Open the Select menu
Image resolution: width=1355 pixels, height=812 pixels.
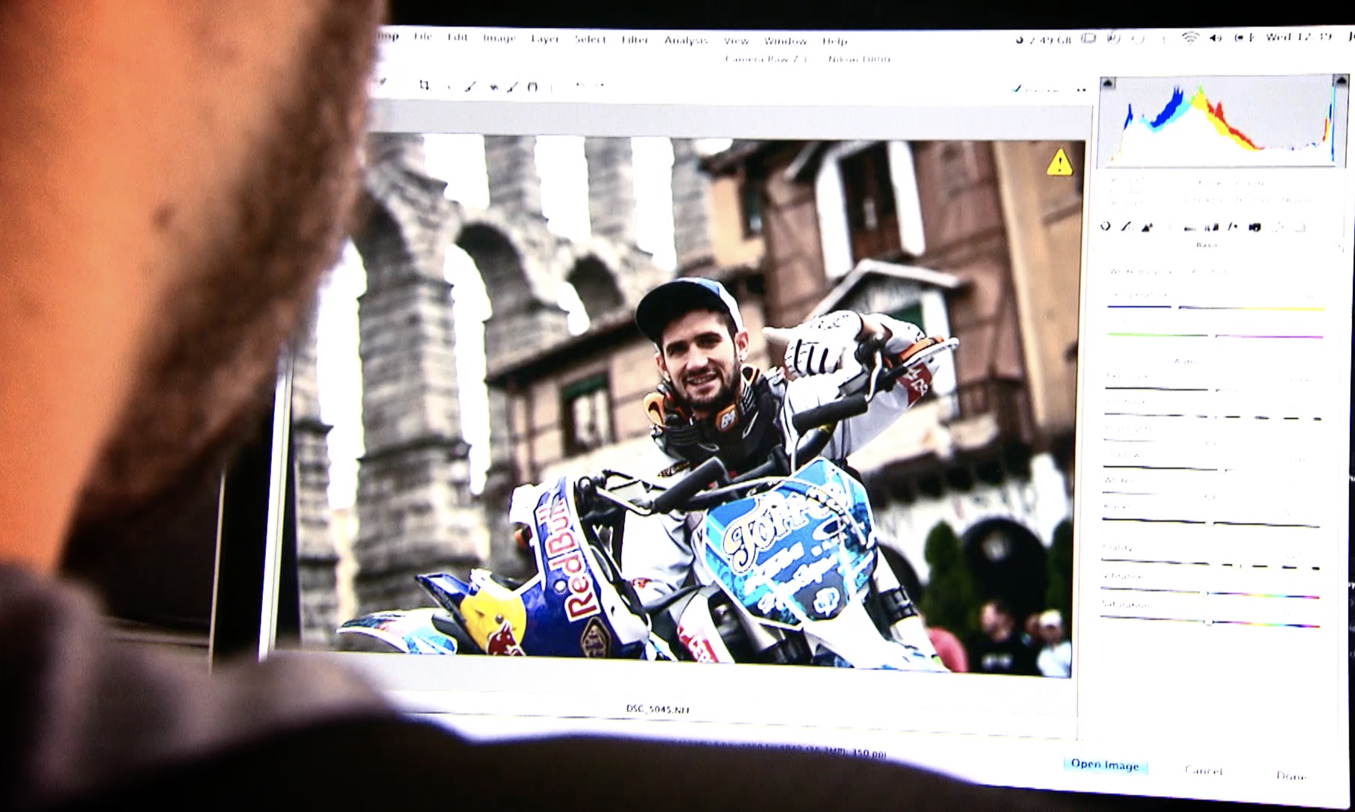(590, 39)
